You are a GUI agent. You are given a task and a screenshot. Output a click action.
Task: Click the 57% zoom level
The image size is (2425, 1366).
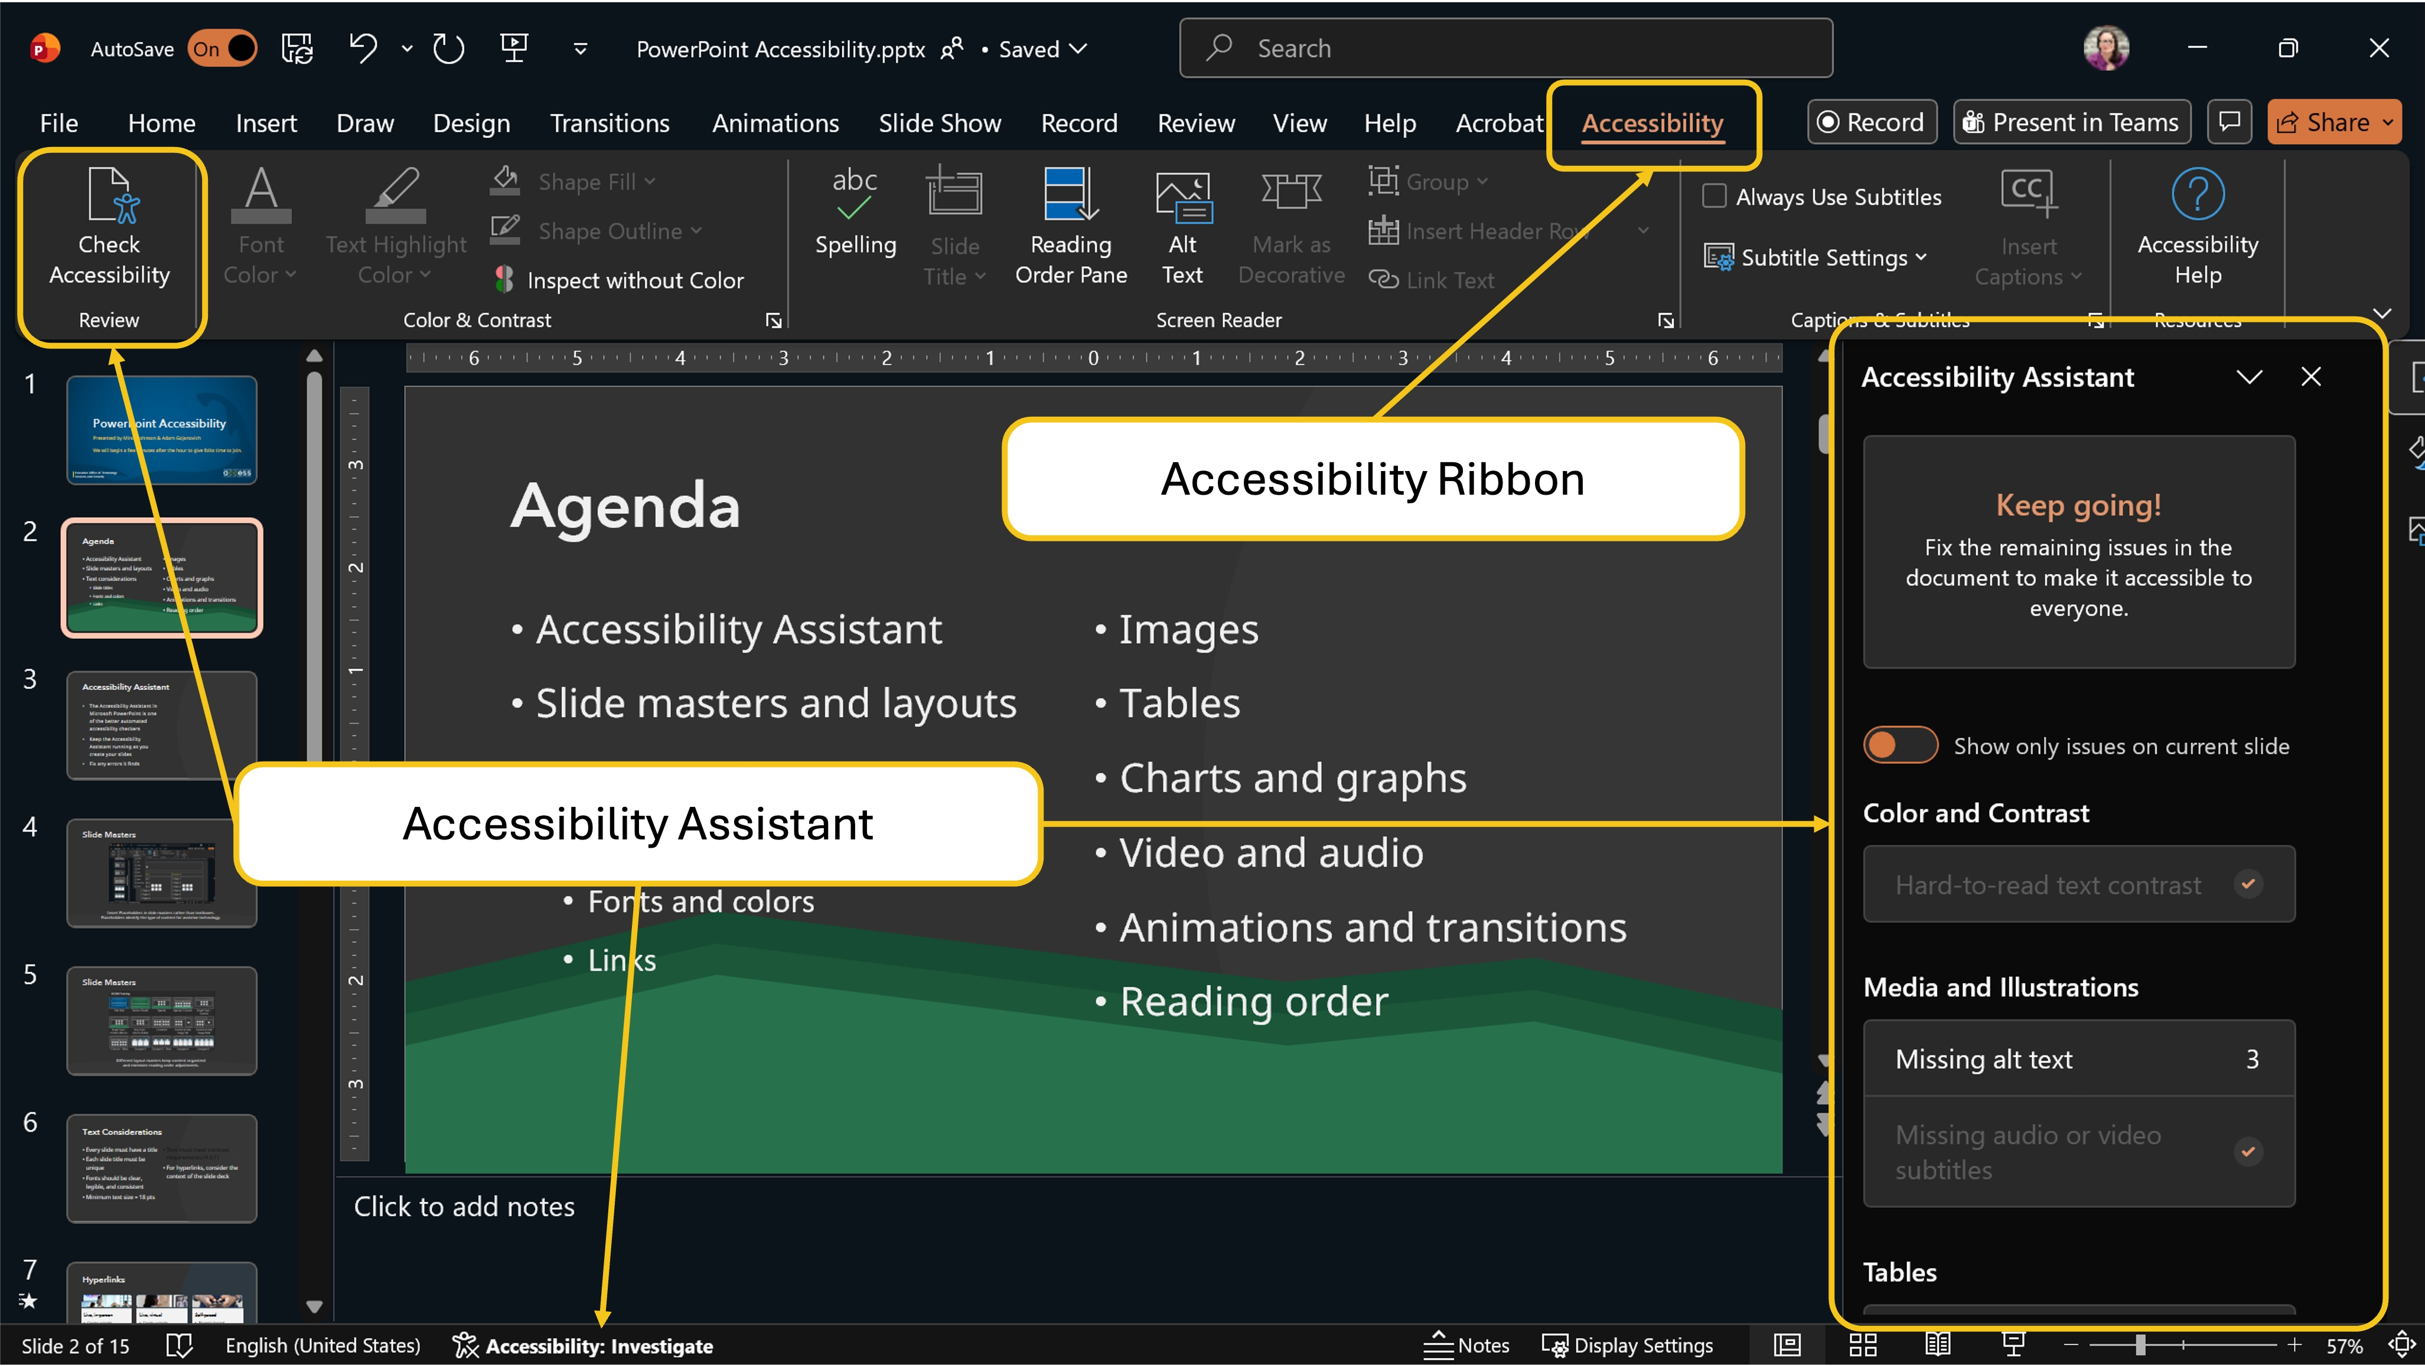point(2344,1345)
